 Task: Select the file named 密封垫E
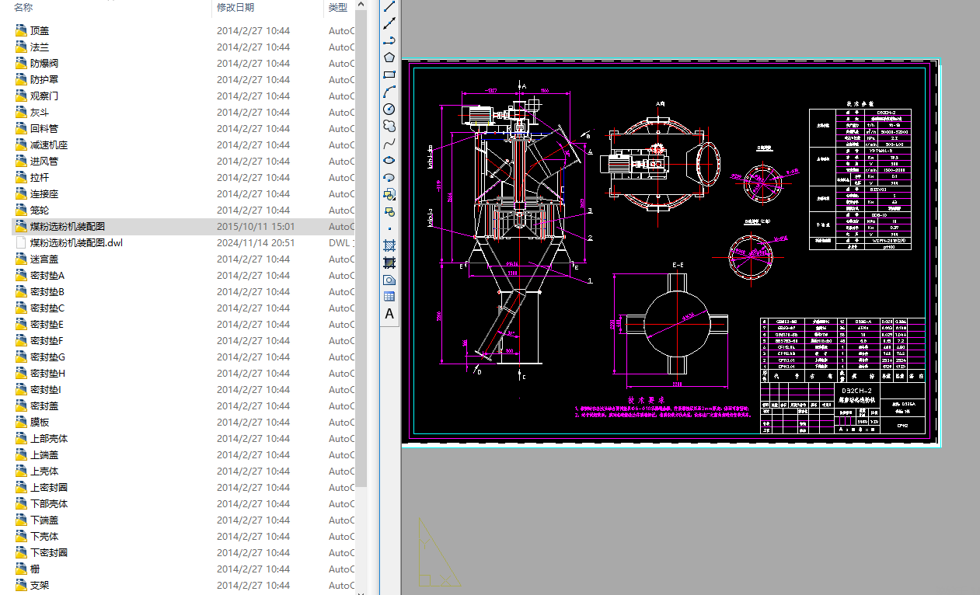point(47,325)
